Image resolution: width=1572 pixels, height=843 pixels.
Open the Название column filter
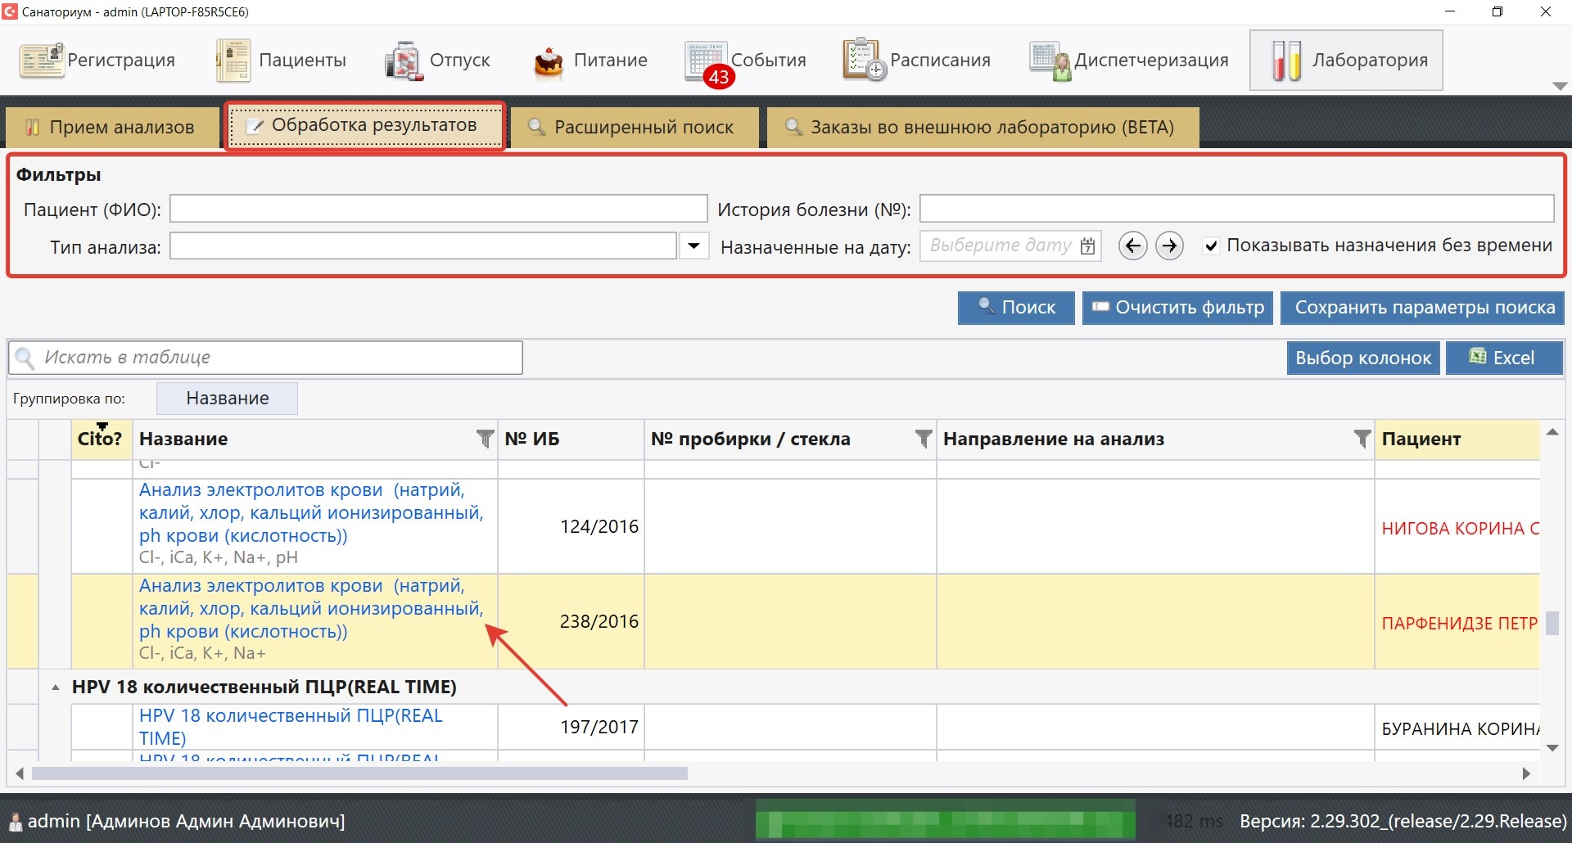pyautogui.click(x=485, y=440)
